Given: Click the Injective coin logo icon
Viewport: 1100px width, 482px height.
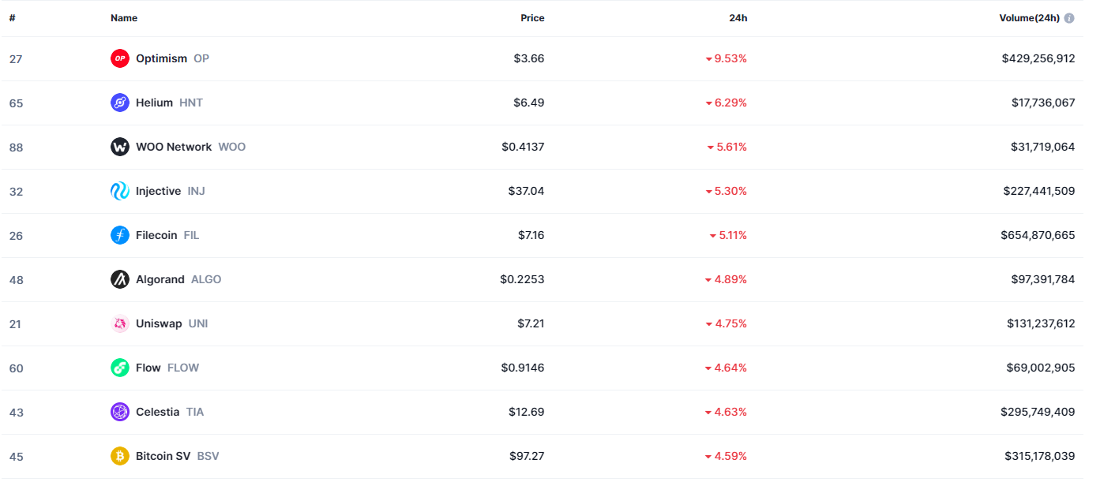Looking at the screenshot, I should (119, 191).
